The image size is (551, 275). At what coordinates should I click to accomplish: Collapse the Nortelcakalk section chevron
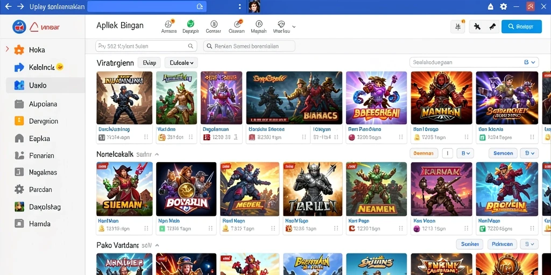[x=157, y=154]
